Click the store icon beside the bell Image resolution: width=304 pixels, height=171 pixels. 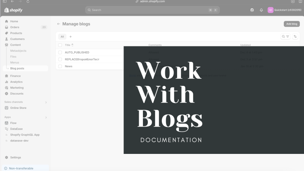point(252,10)
